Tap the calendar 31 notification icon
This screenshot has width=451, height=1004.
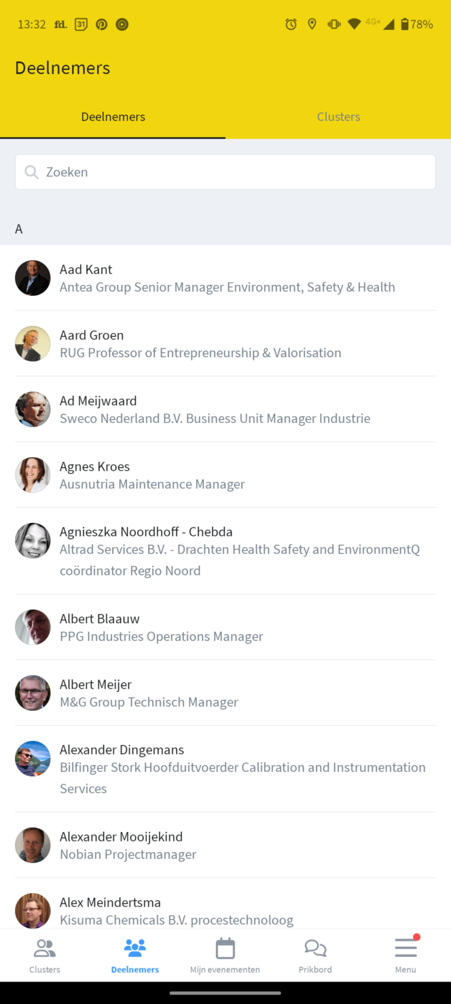[x=81, y=24]
